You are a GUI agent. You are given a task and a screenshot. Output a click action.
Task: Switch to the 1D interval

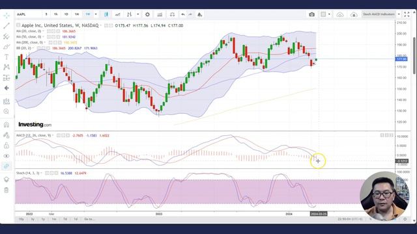66,14
